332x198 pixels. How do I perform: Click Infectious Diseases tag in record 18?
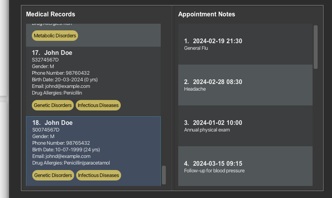click(99, 175)
